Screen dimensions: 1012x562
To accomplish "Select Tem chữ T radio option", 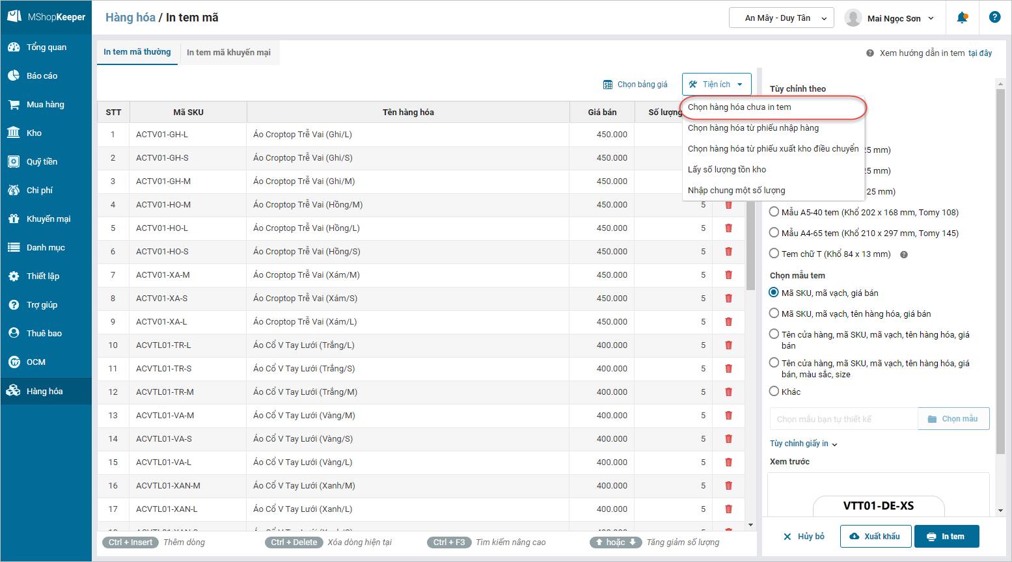I will (774, 253).
